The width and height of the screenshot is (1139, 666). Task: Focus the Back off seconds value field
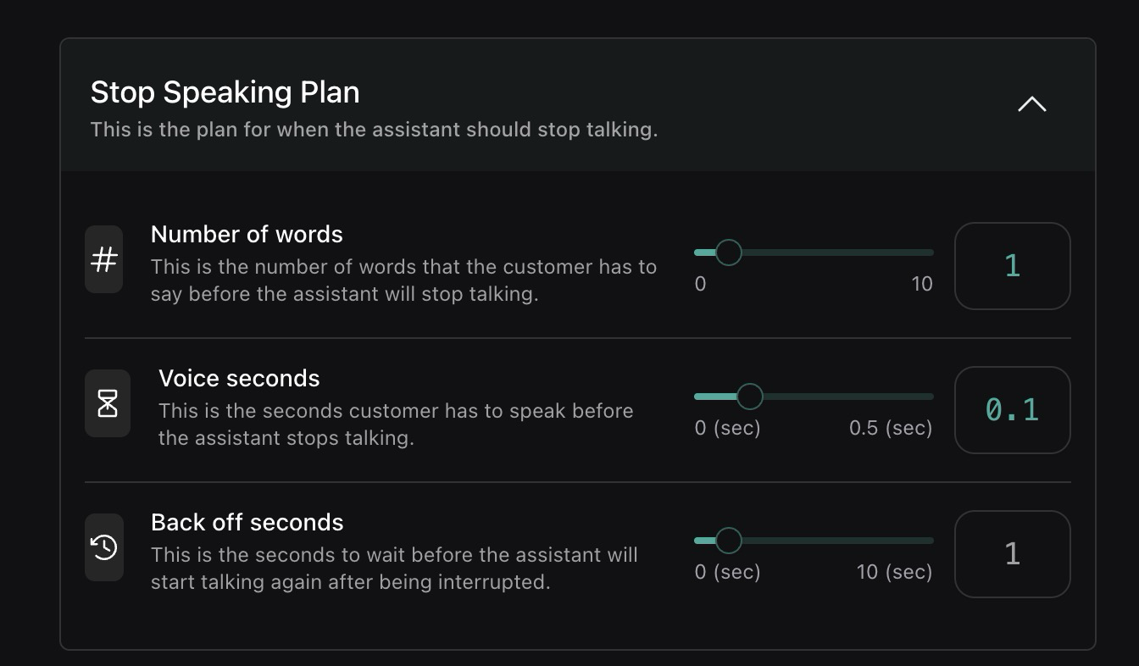point(1012,554)
